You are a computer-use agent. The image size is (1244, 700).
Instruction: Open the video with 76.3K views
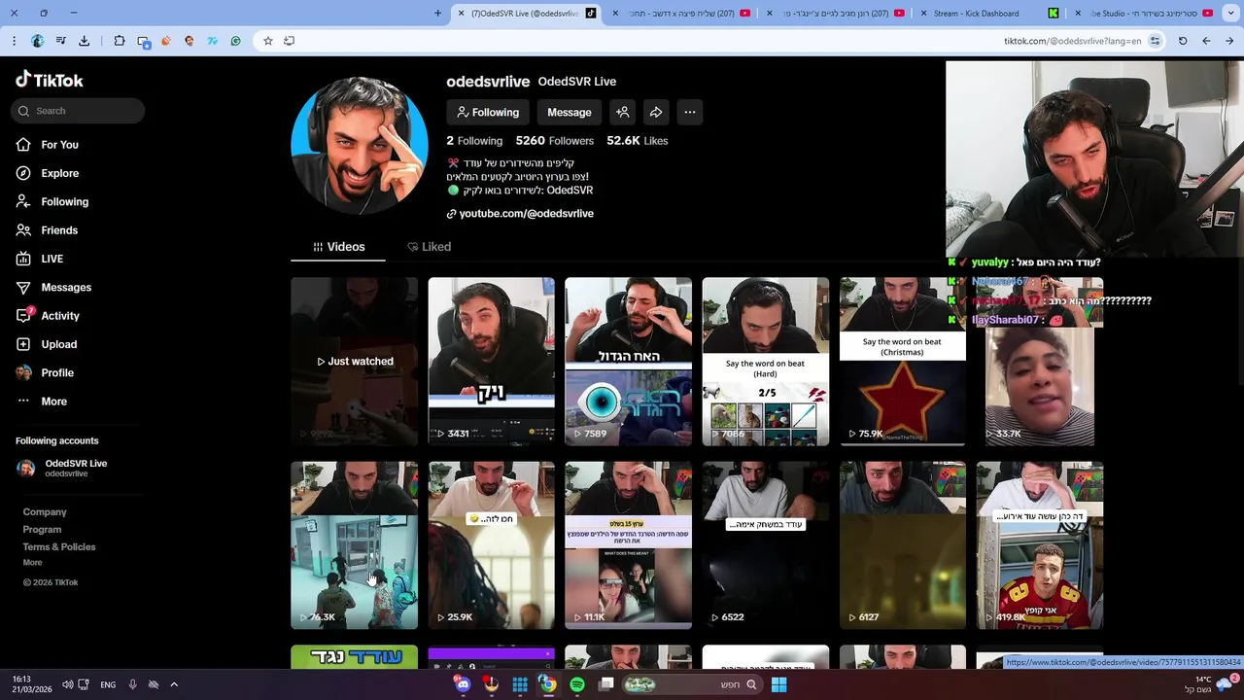click(x=354, y=545)
